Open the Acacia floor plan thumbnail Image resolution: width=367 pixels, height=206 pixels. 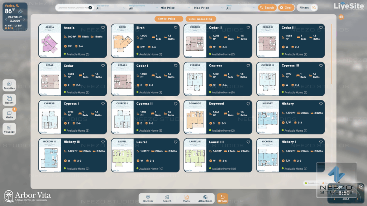tap(49, 41)
